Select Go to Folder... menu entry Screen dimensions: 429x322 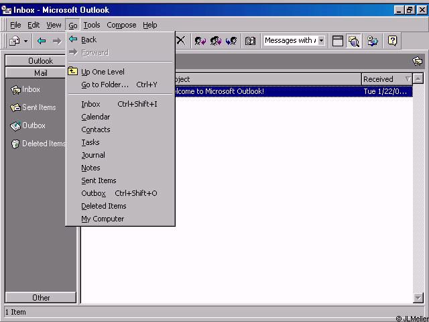tap(121, 85)
